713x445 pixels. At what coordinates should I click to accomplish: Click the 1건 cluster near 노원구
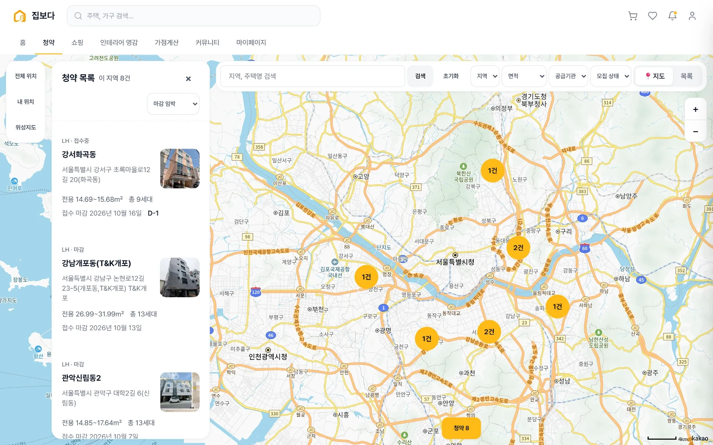492,171
